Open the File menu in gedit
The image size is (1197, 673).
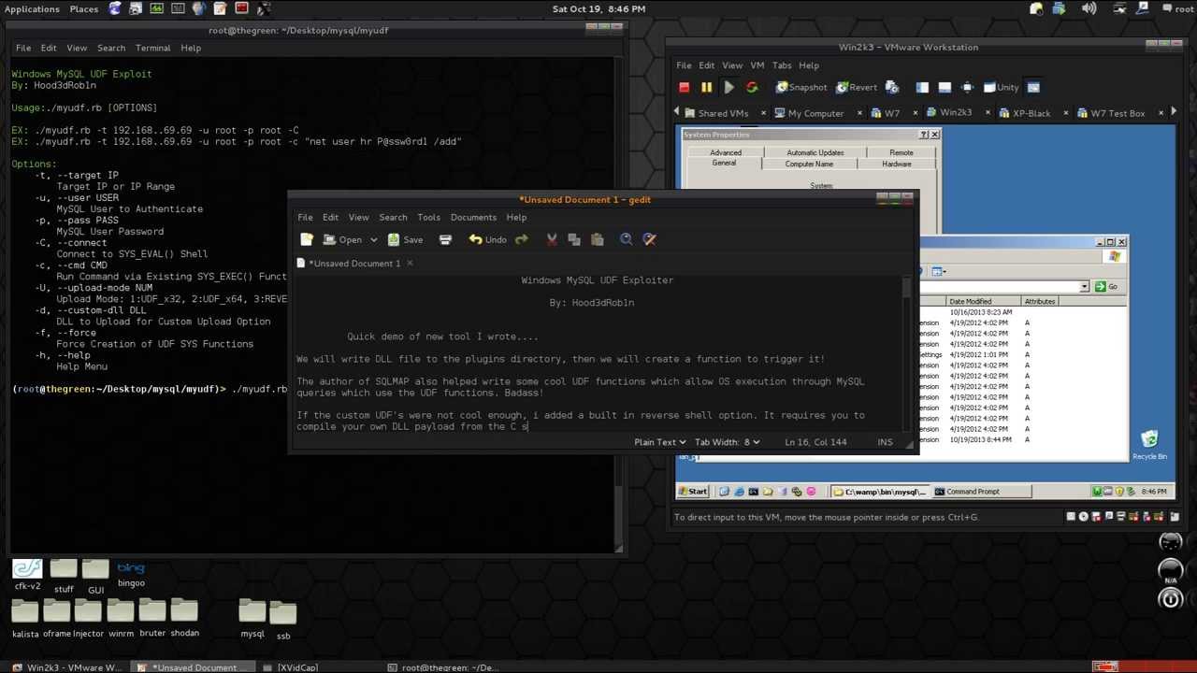pos(305,217)
